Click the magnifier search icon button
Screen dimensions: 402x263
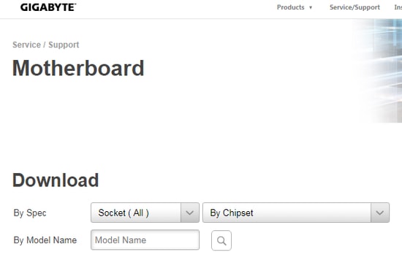click(221, 240)
